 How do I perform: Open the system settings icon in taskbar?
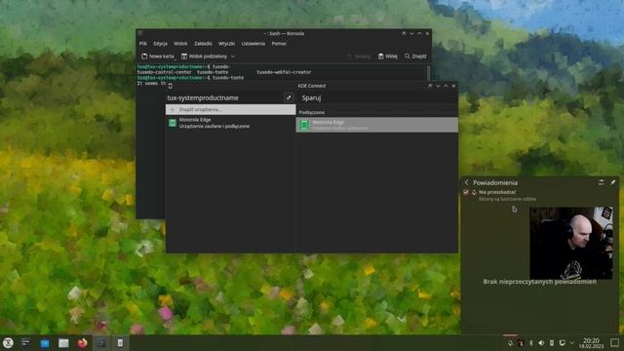click(x=25, y=342)
